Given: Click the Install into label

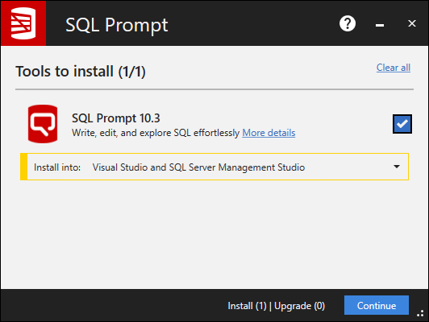Looking at the screenshot, I should click(57, 167).
